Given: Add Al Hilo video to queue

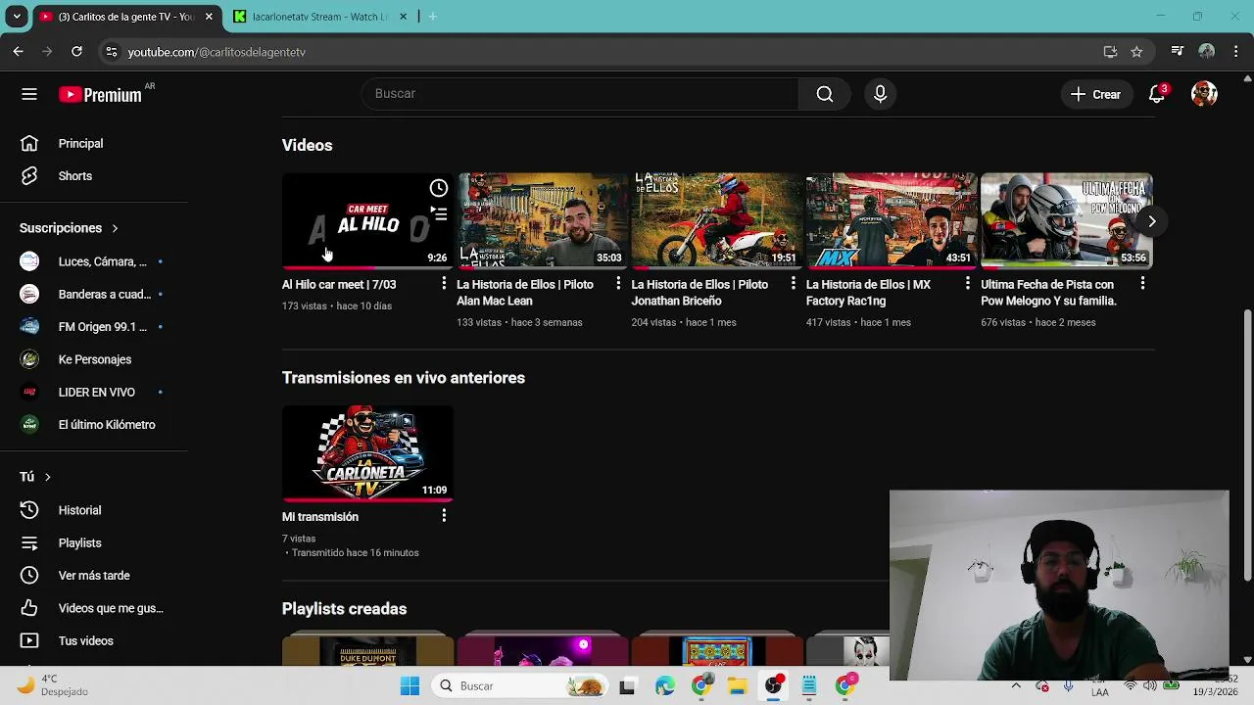Looking at the screenshot, I should tap(438, 213).
